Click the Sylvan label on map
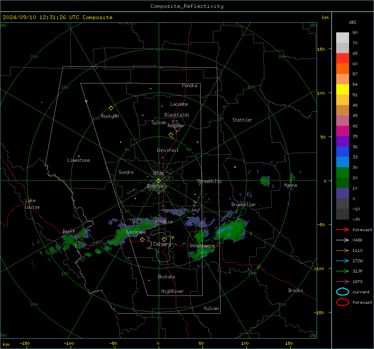The width and height of the screenshot is (374, 349). click(159, 122)
